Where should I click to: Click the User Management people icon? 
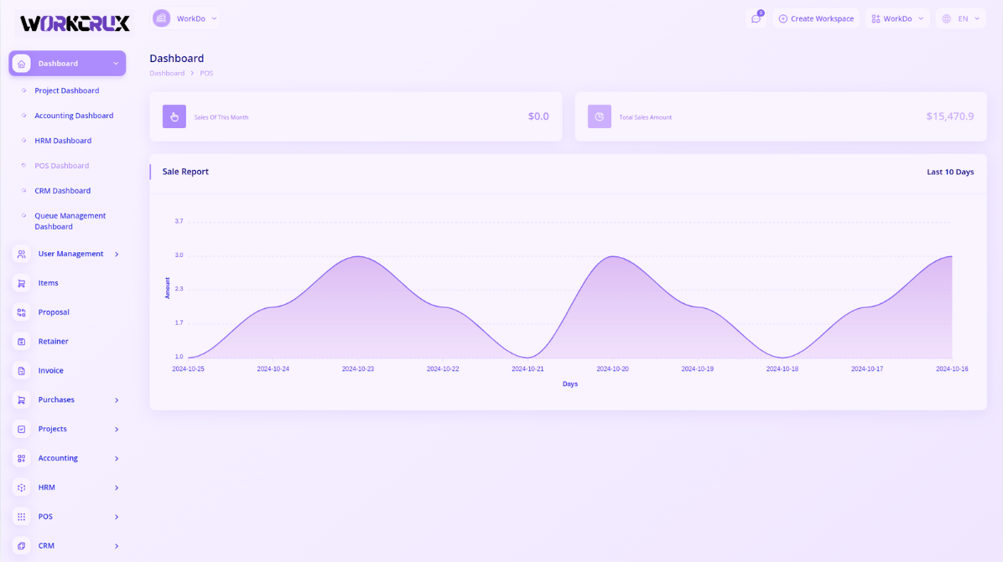(x=21, y=254)
